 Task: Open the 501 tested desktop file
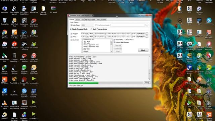53,10
